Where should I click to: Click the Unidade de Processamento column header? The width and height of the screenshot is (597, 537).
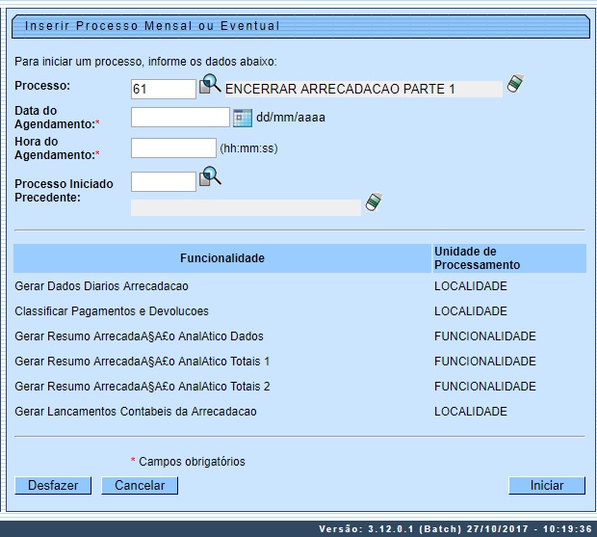click(x=477, y=258)
